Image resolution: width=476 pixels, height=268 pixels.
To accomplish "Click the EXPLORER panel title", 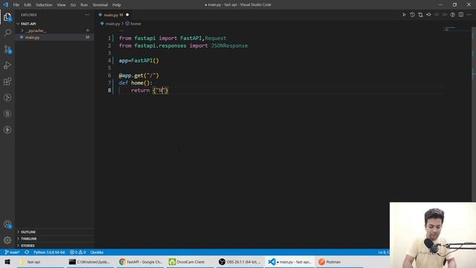I will 28,15.
